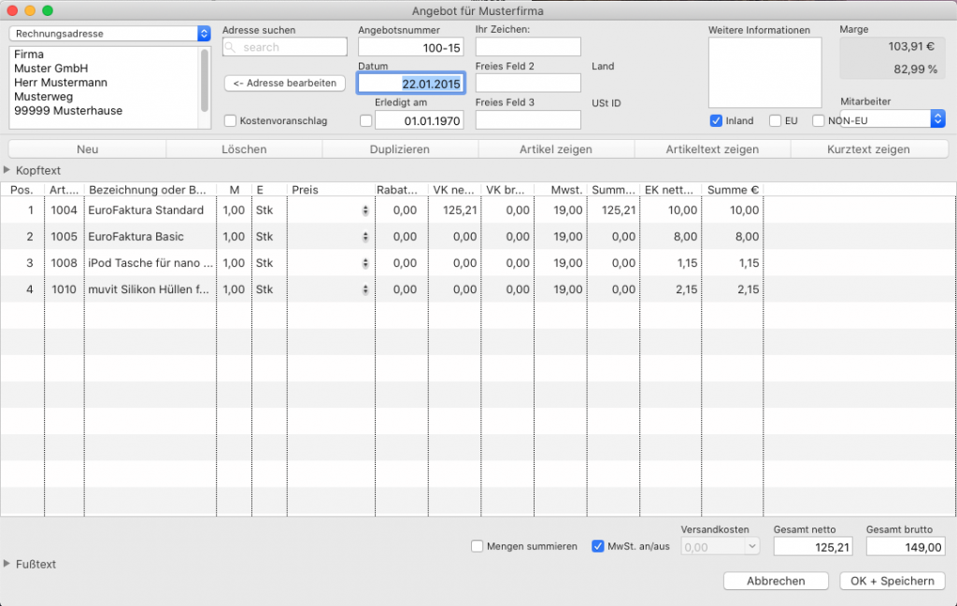957x606 pixels.
Task: Click the Pos. column header
Action: [x=22, y=190]
